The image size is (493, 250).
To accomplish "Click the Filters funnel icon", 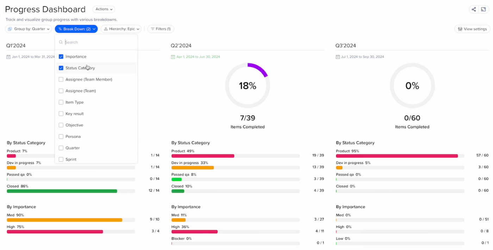I will point(153,29).
